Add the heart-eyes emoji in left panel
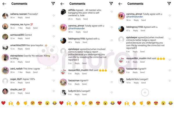The width and height of the screenshot is (174, 116). 40,103
